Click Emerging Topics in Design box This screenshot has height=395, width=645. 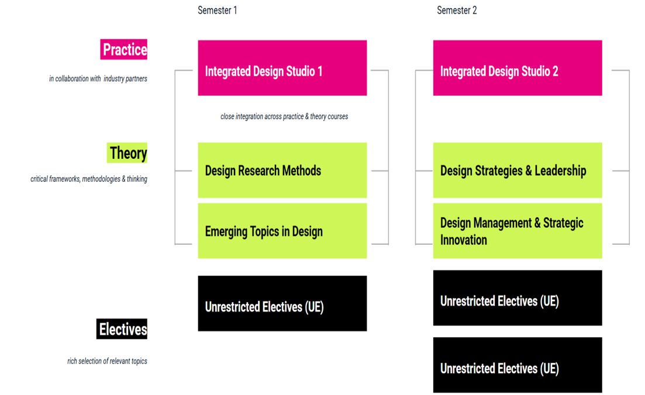[282, 231]
